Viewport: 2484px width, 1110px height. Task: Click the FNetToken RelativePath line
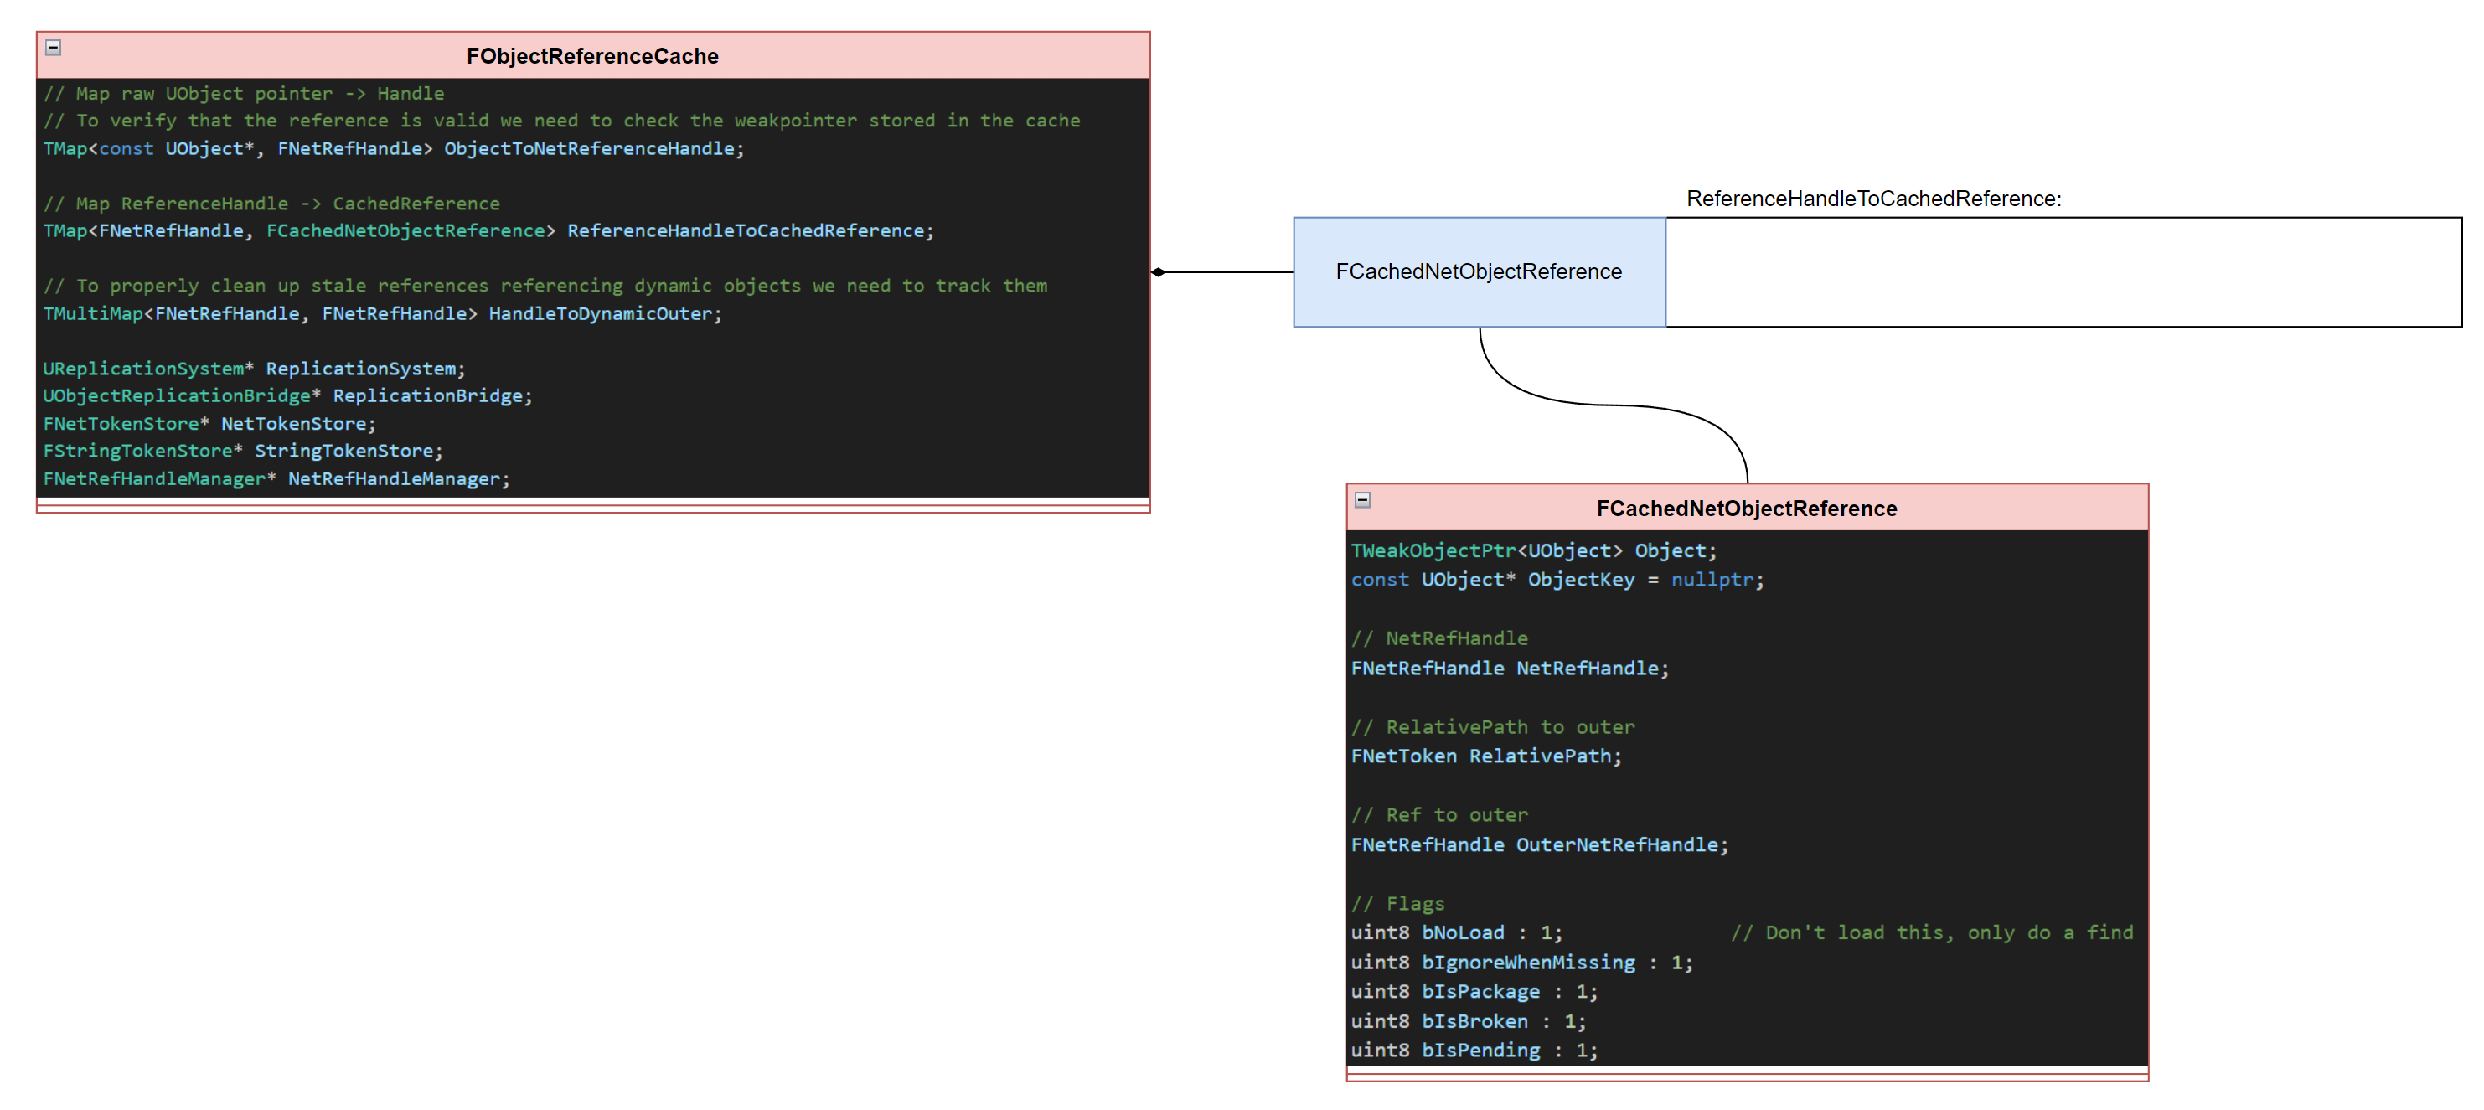pyautogui.click(x=1485, y=756)
